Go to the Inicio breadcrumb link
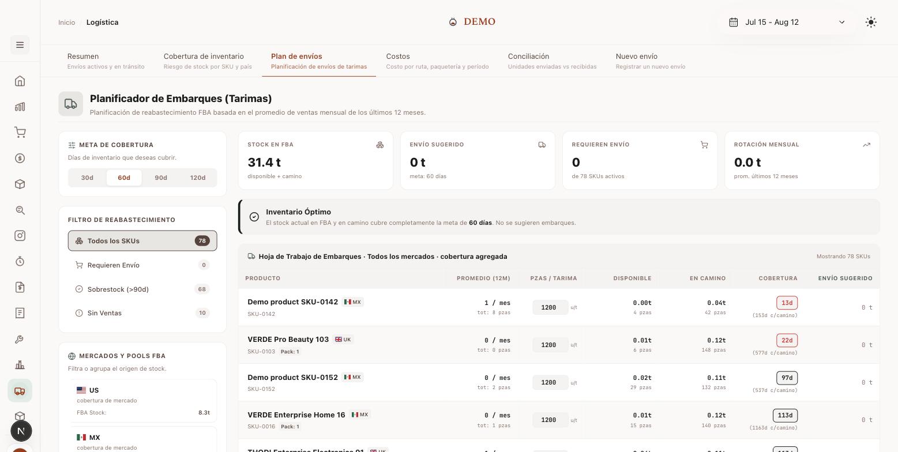 click(x=66, y=22)
